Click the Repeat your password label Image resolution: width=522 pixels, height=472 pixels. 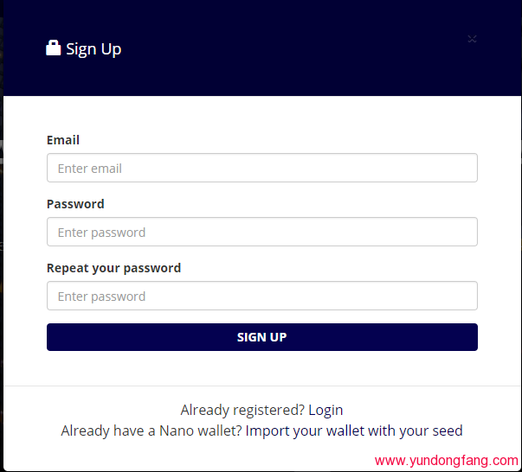(113, 268)
